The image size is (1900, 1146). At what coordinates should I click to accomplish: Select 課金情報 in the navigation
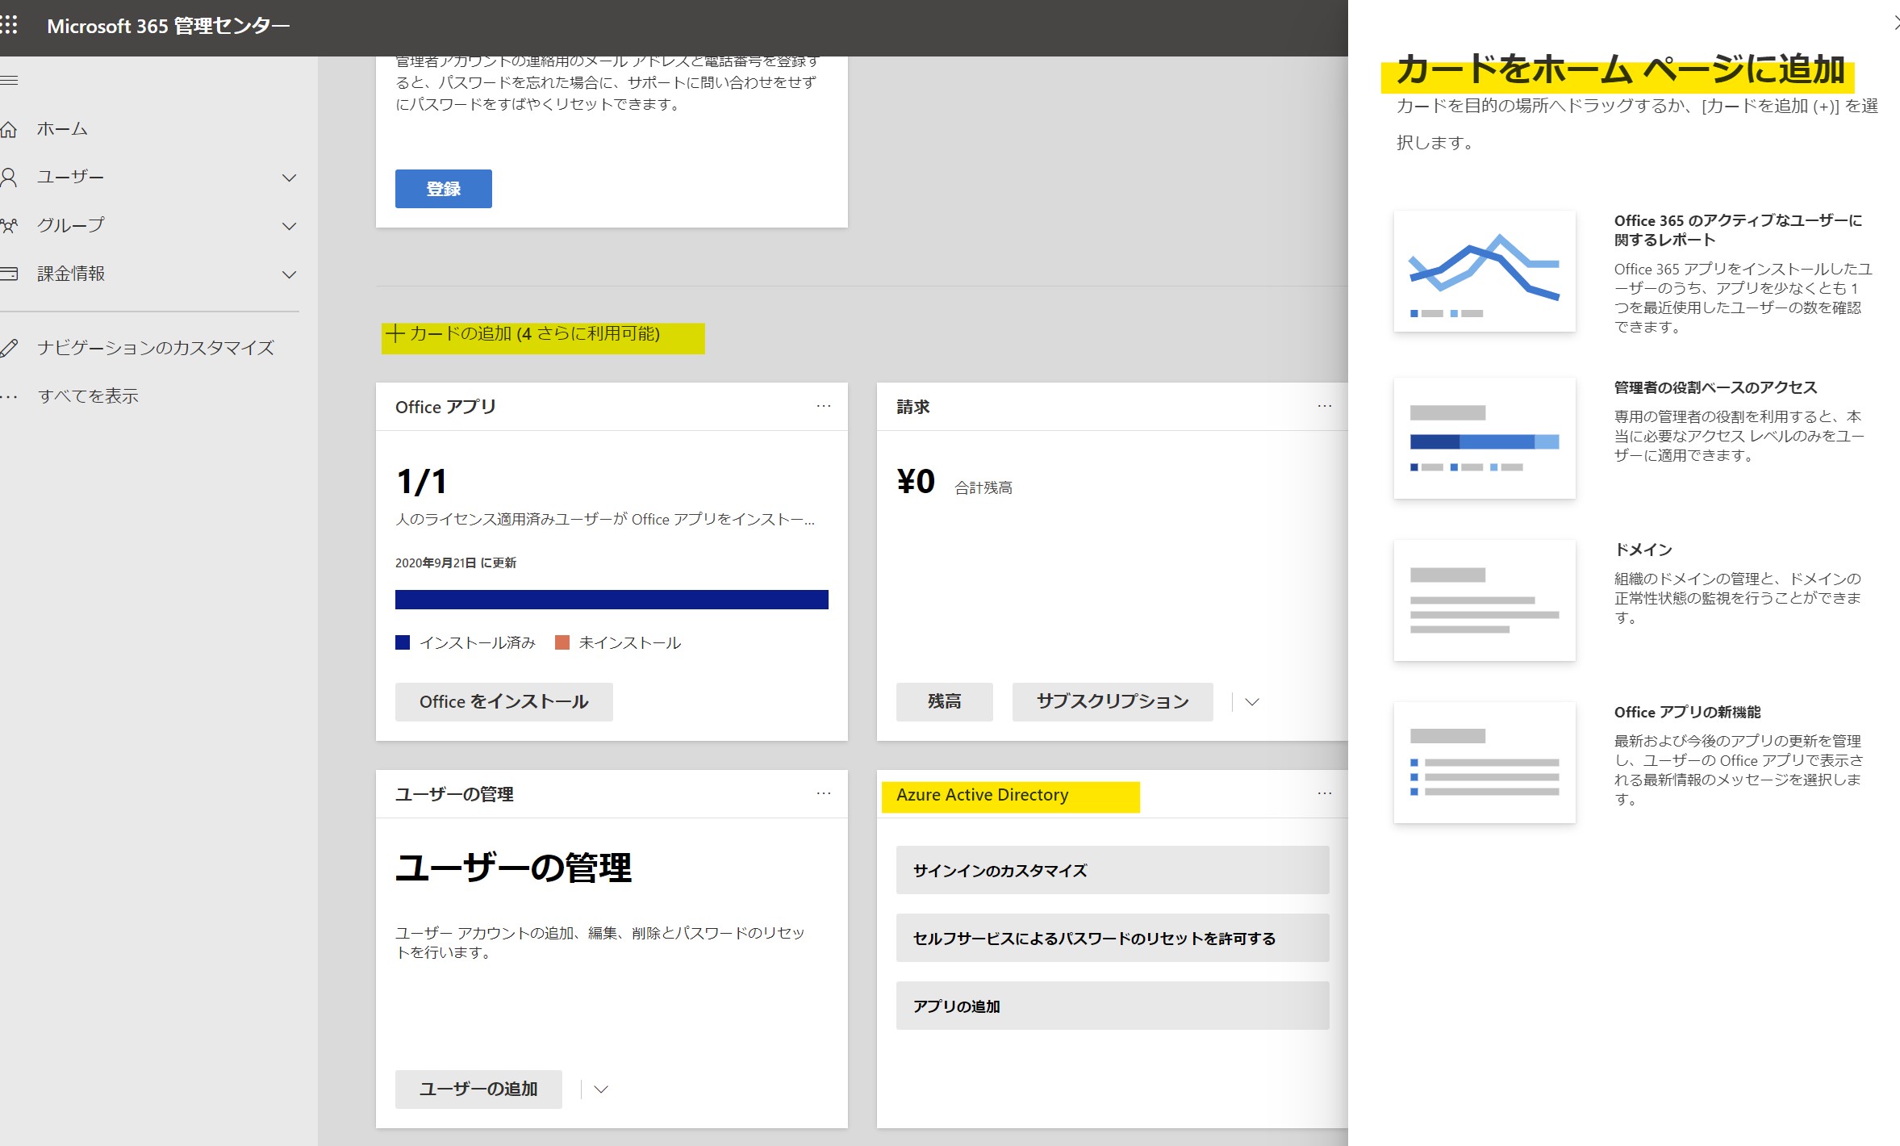[x=71, y=274]
